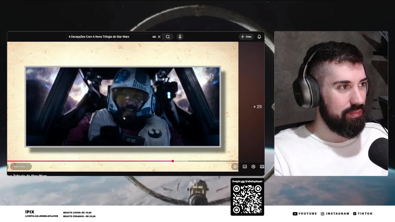Seek using the red video progress bar
This screenshot has width=395, height=222.
click(90, 161)
